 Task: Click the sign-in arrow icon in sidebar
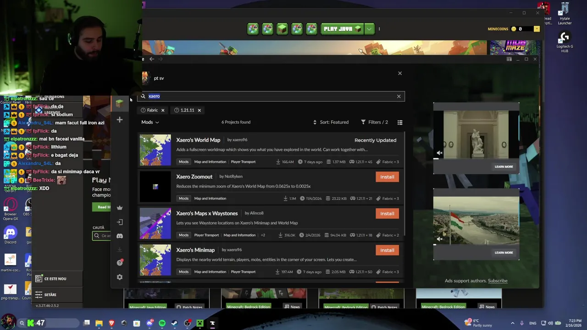(120, 222)
